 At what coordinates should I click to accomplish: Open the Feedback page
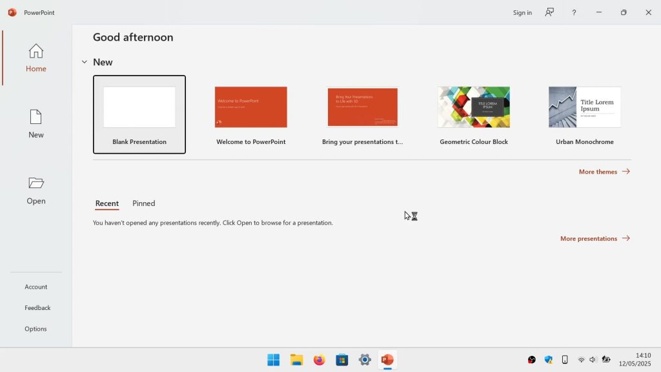pos(37,308)
